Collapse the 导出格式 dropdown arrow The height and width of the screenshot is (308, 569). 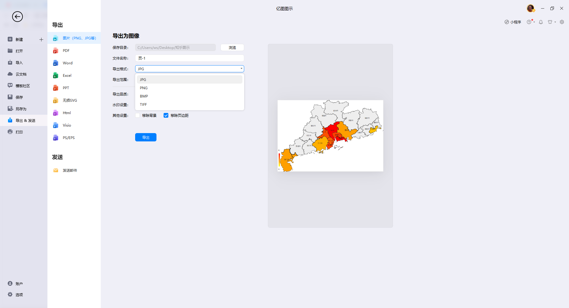coord(241,68)
